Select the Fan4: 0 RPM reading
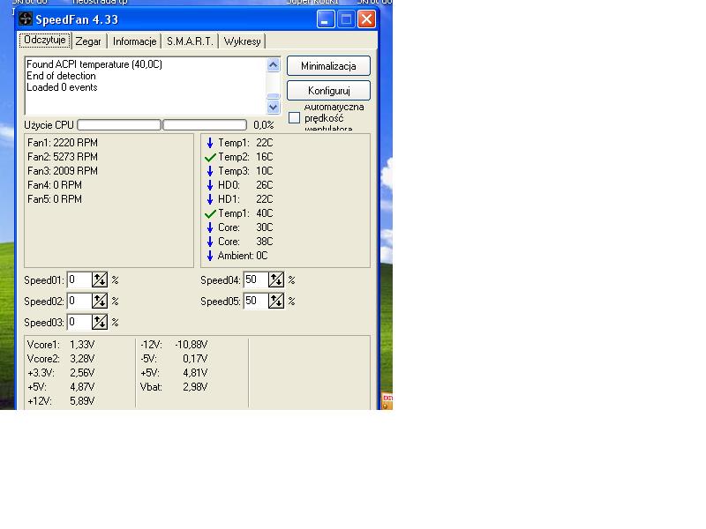 [55, 185]
